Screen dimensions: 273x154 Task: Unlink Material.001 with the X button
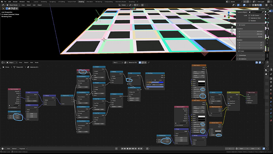click(x=145, y=62)
